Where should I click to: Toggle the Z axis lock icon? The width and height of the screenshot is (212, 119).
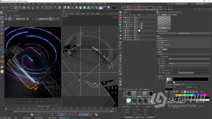coord(51,8)
